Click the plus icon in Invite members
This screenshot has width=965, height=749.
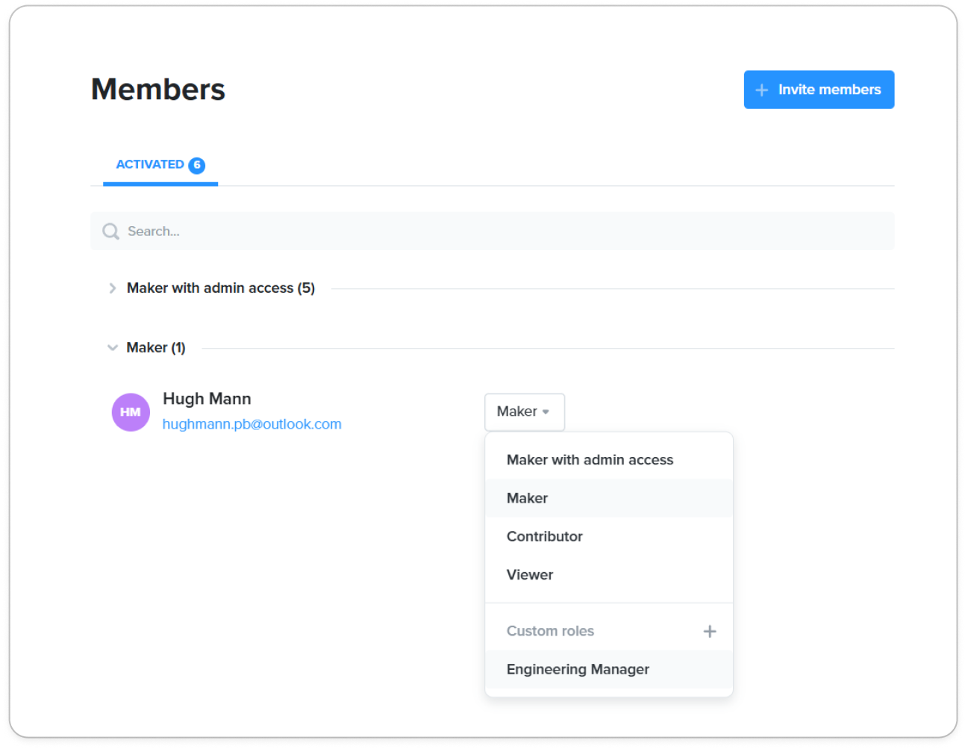point(761,90)
